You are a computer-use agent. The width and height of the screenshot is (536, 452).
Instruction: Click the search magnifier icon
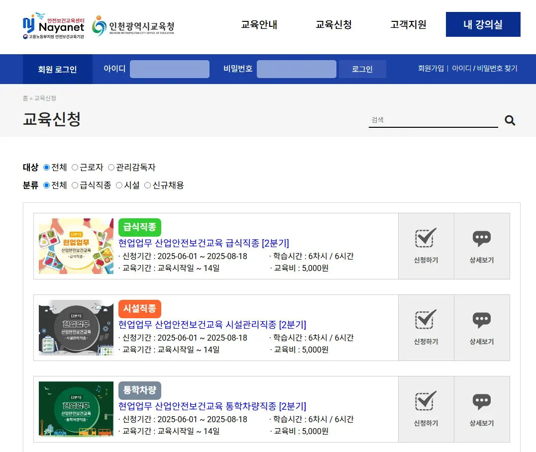click(x=510, y=120)
